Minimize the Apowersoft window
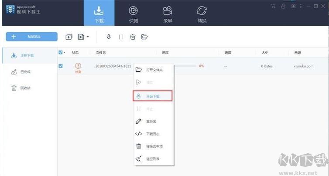 (x=308, y=6)
